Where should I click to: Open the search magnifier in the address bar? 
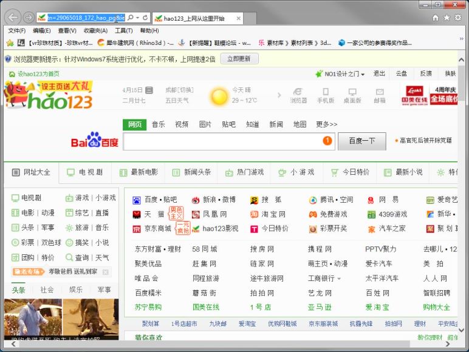click(x=131, y=18)
